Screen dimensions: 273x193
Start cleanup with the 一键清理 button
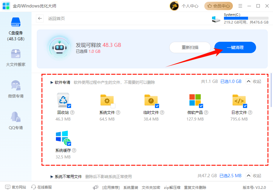pyautogui.click(x=235, y=47)
